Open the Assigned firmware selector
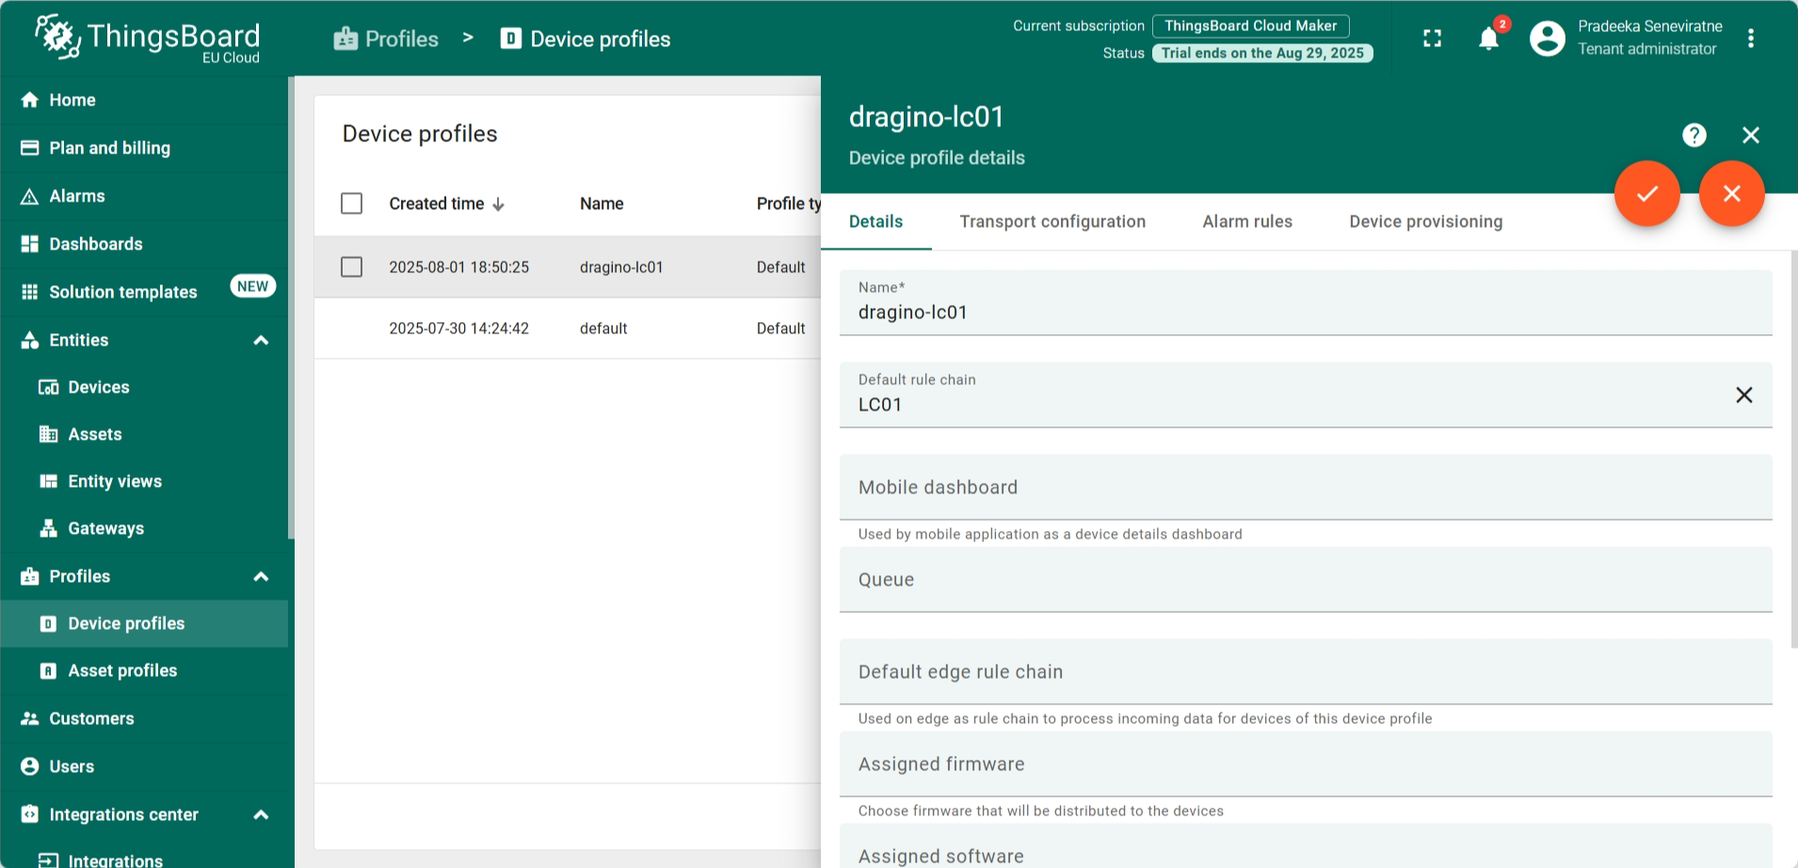 [x=1306, y=764]
